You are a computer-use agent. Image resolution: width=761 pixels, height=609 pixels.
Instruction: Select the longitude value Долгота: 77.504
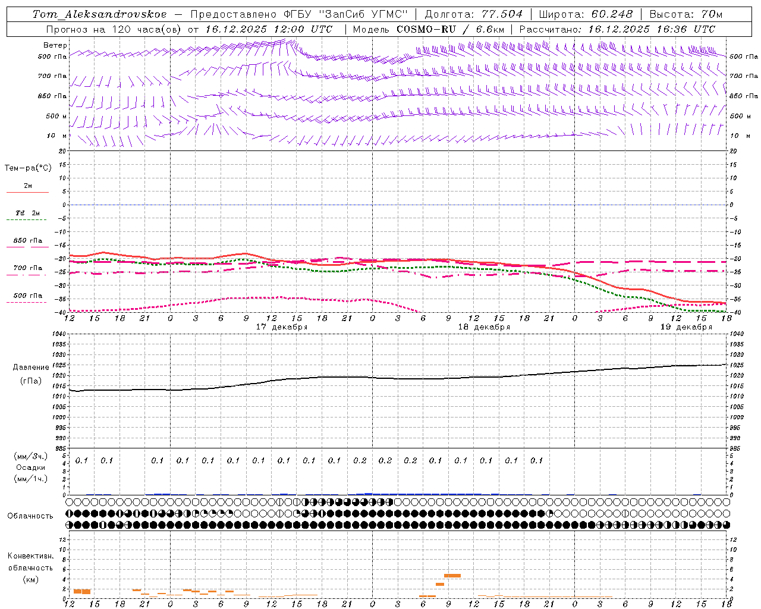474,14
